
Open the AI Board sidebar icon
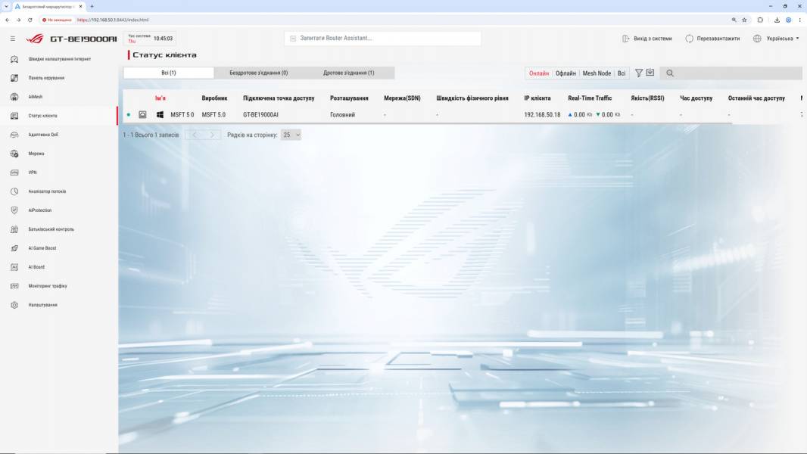coord(14,267)
